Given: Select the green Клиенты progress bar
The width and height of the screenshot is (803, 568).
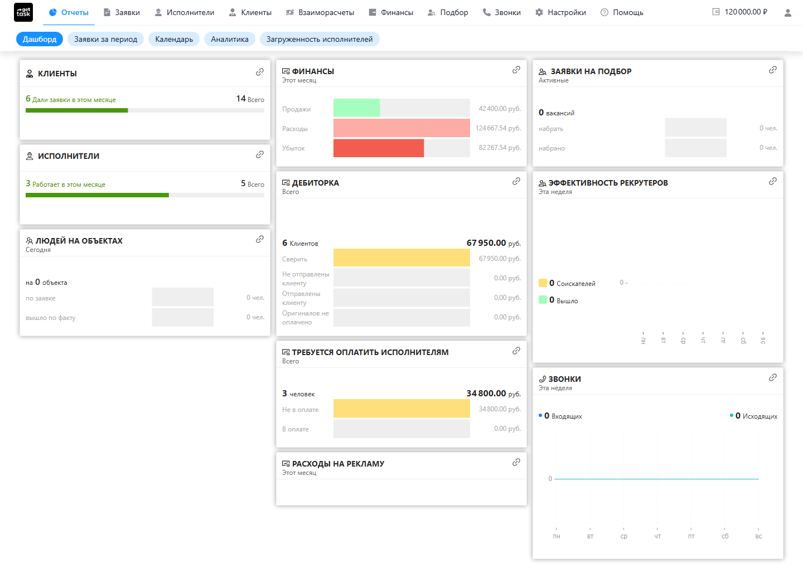Looking at the screenshot, I should coord(77,110).
